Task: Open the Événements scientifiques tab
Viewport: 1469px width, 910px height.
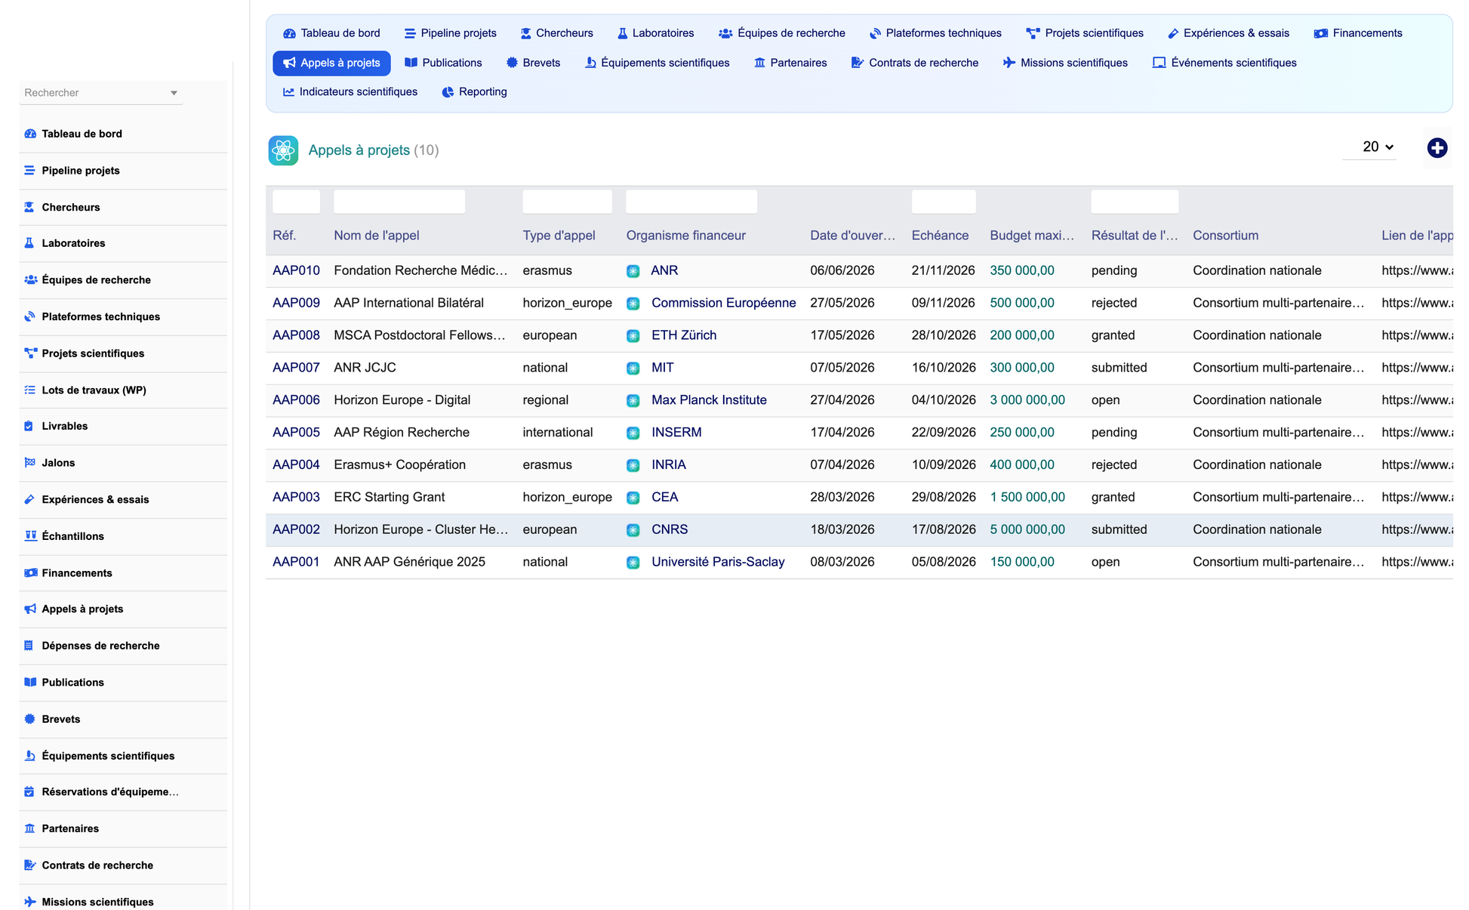Action: 1224,63
